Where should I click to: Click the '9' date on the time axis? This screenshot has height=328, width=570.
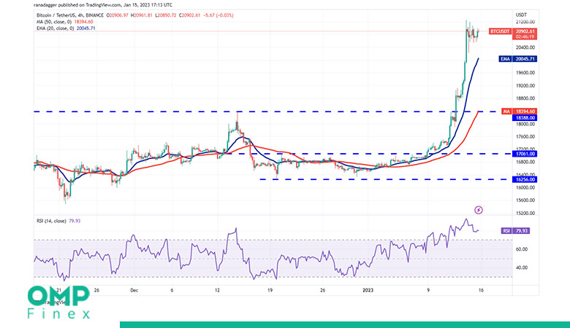pyautogui.click(x=427, y=290)
